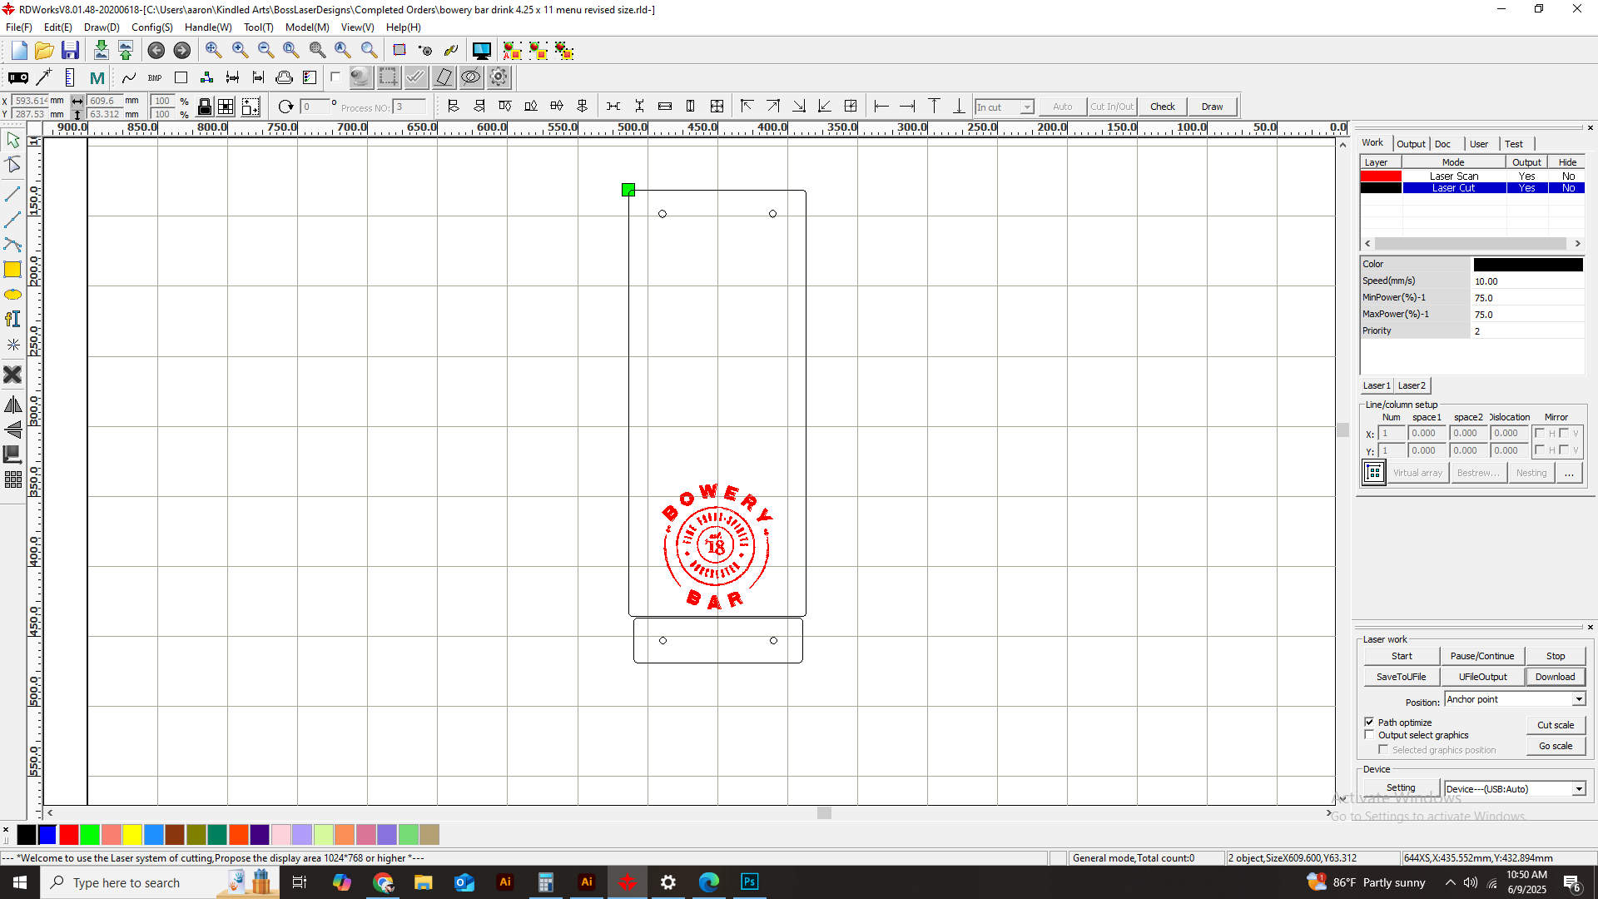This screenshot has width=1598, height=899.
Task: Click the Go scale button
Action: (x=1556, y=746)
